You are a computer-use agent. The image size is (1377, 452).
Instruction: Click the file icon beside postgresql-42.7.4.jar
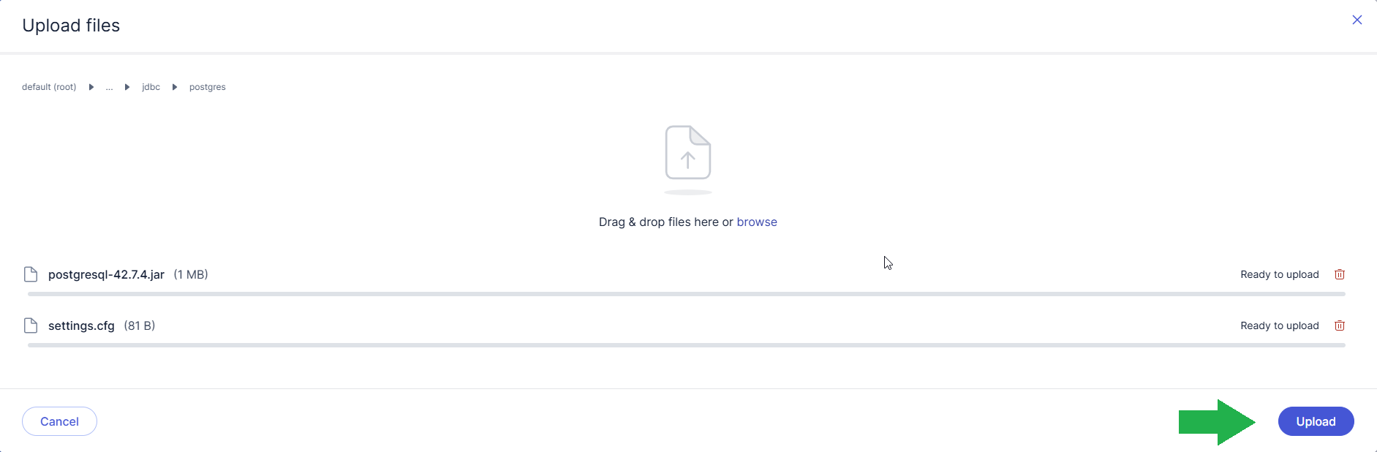click(31, 274)
